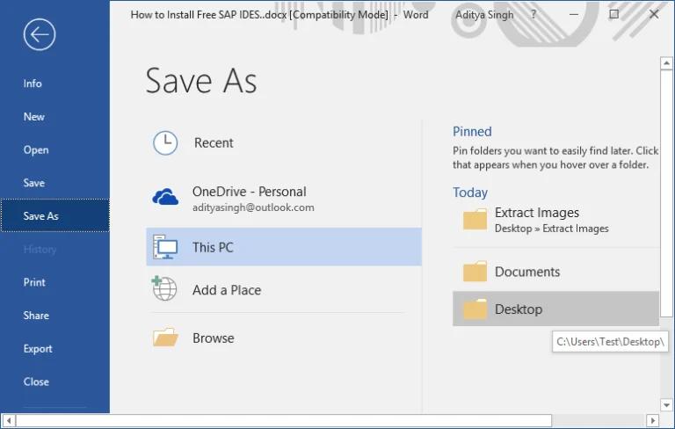The width and height of the screenshot is (675, 429).
Task: Click the Help question mark icon
Action: pyautogui.click(x=533, y=15)
